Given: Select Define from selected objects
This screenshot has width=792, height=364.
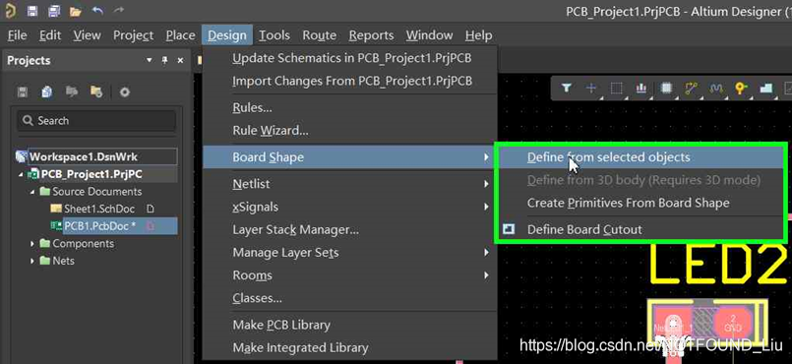Looking at the screenshot, I should coord(640,157).
